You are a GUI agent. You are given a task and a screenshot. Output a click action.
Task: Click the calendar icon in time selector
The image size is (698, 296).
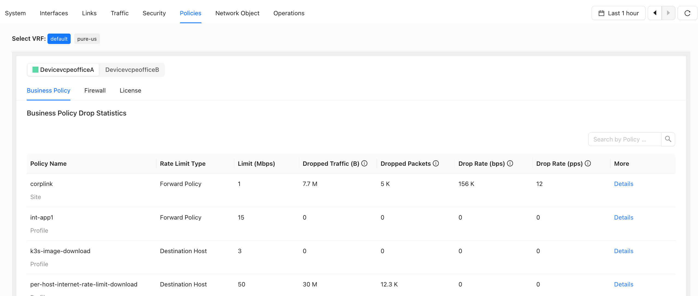point(601,13)
